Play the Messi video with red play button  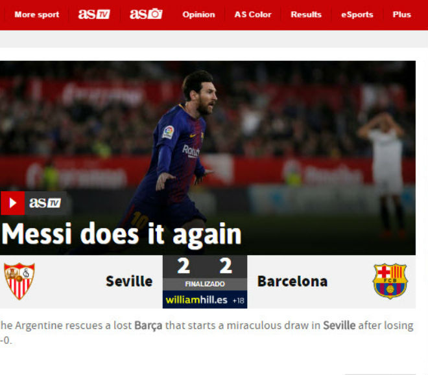tap(12, 203)
